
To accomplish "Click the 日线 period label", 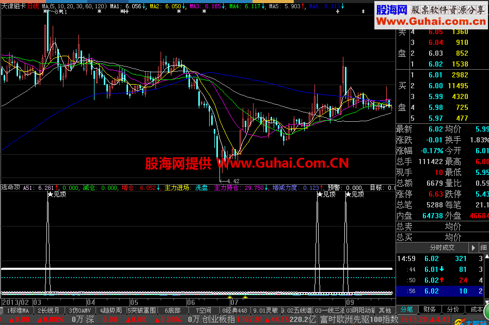I will [x=31, y=4].
